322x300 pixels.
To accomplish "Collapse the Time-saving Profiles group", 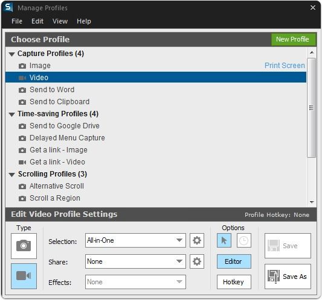I will pyautogui.click(x=11, y=114).
